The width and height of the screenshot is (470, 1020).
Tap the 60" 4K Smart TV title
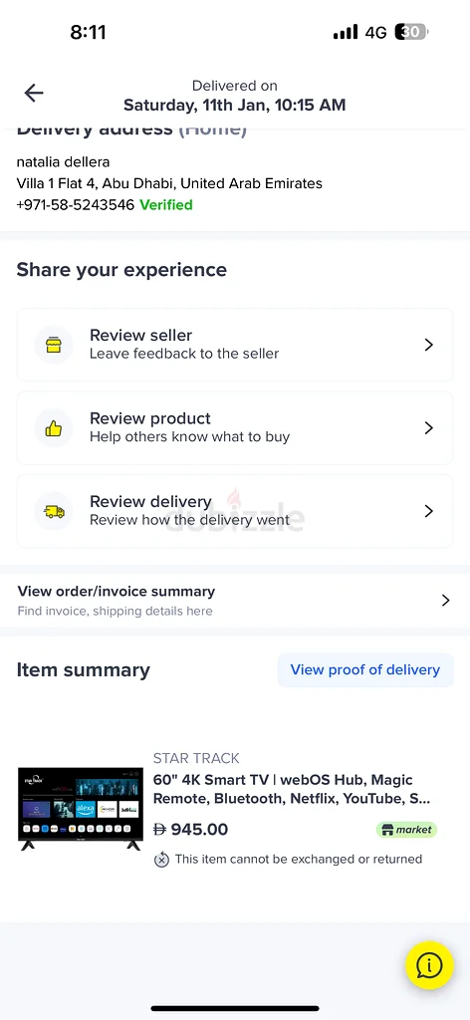[292, 789]
